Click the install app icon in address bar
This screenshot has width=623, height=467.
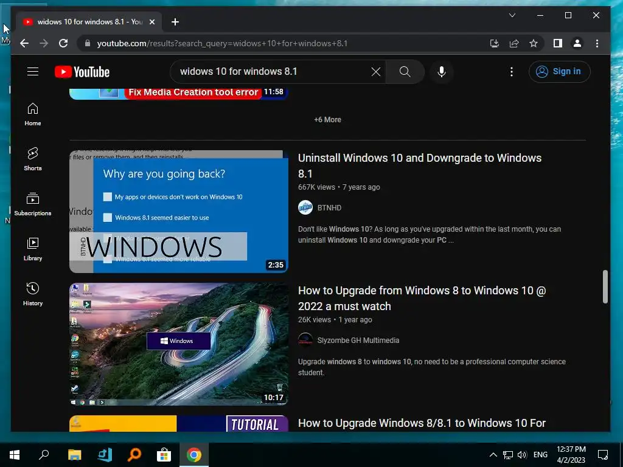pyautogui.click(x=494, y=43)
